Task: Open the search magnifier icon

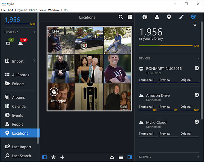Action: point(121,17)
